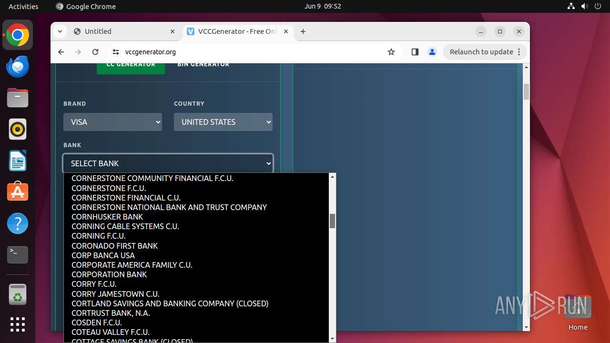Open the volume indicator in top bar
The width and height of the screenshot is (610, 343).
coord(585,6)
